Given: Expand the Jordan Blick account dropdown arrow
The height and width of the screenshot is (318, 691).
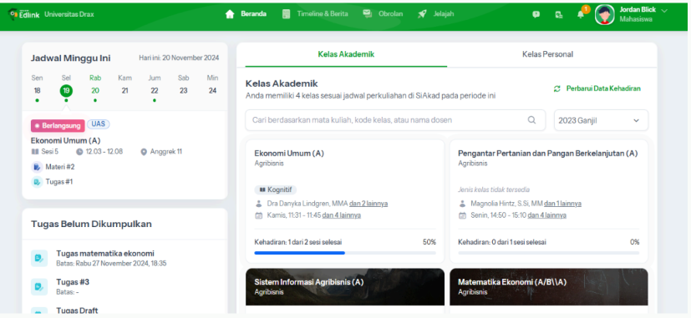Looking at the screenshot, I should (664, 10).
